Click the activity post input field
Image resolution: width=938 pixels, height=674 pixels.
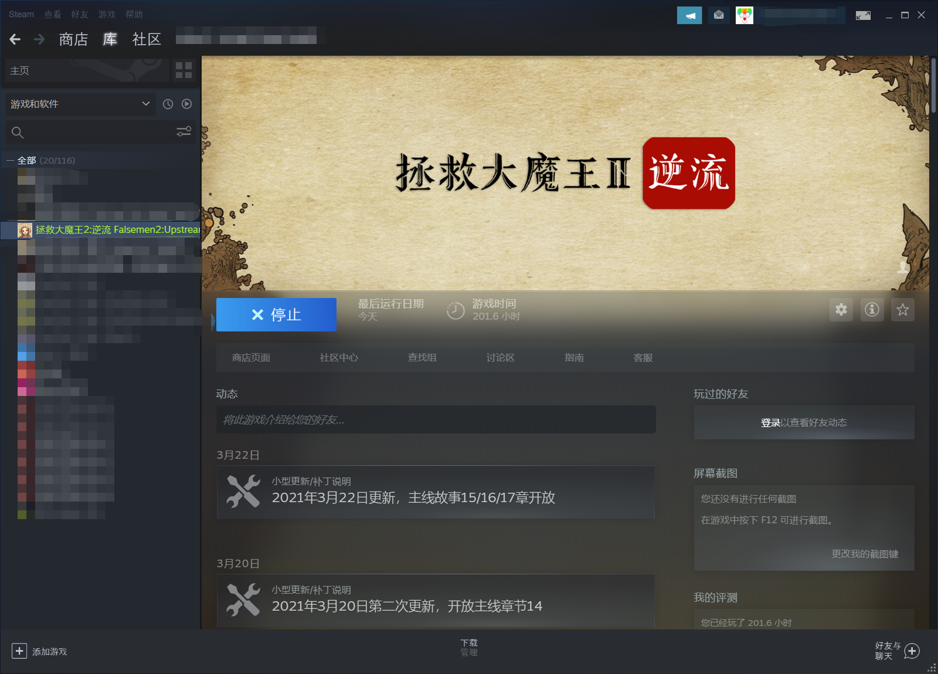click(436, 419)
